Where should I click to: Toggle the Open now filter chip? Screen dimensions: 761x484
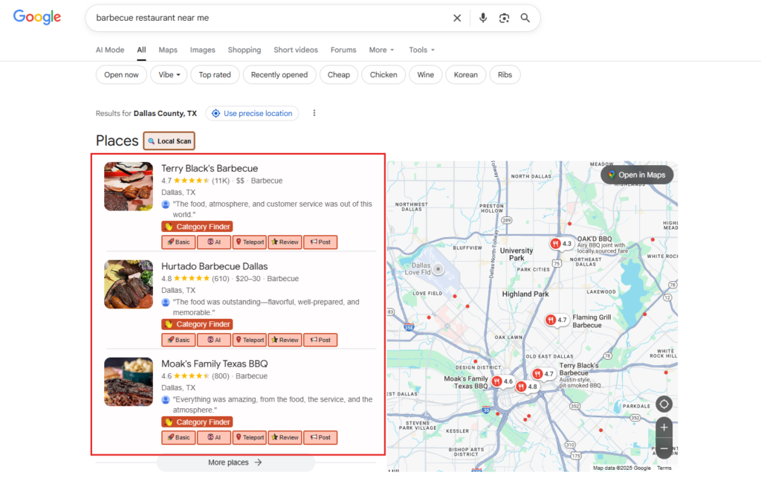click(121, 74)
